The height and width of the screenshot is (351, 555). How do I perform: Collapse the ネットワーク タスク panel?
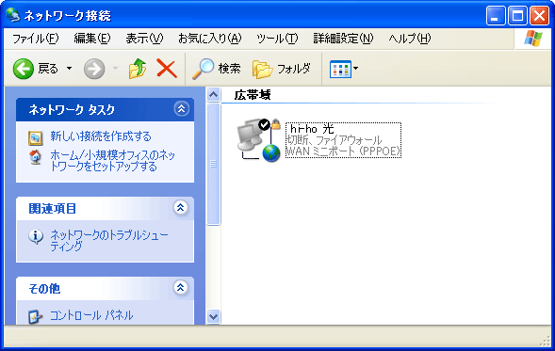point(181,108)
